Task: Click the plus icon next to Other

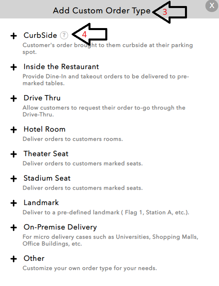Action: point(14,259)
